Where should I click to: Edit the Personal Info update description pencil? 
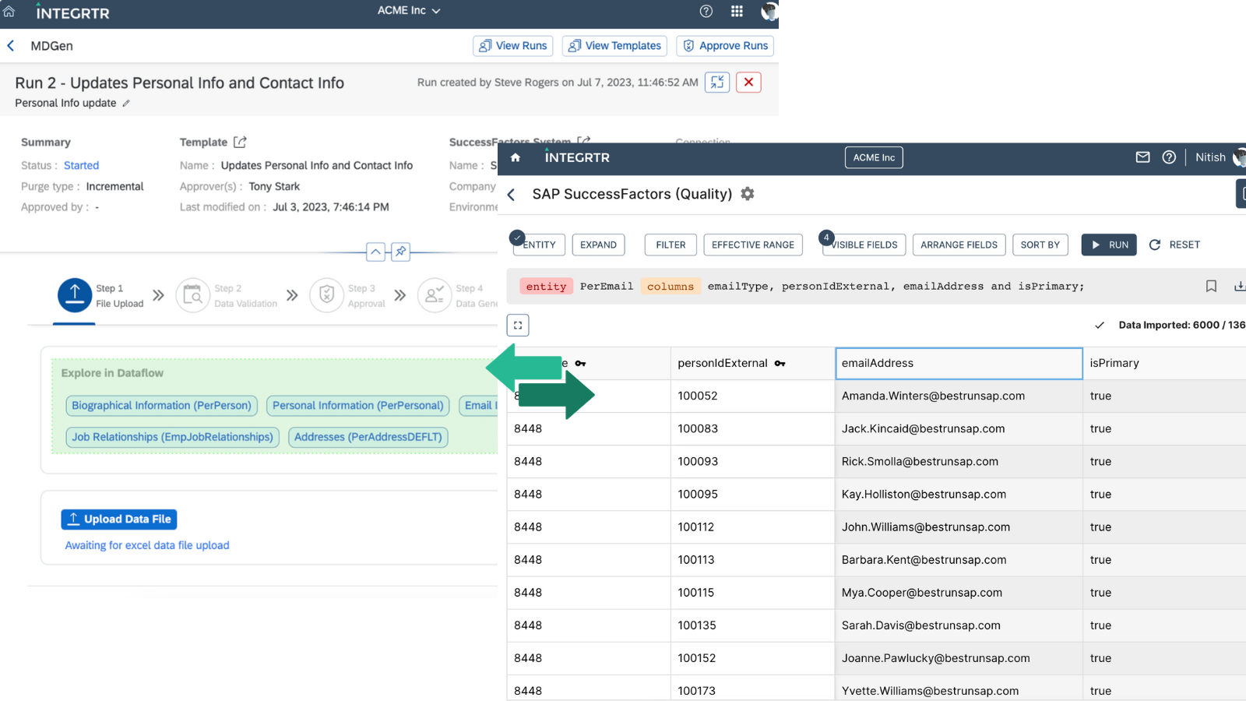[126, 103]
